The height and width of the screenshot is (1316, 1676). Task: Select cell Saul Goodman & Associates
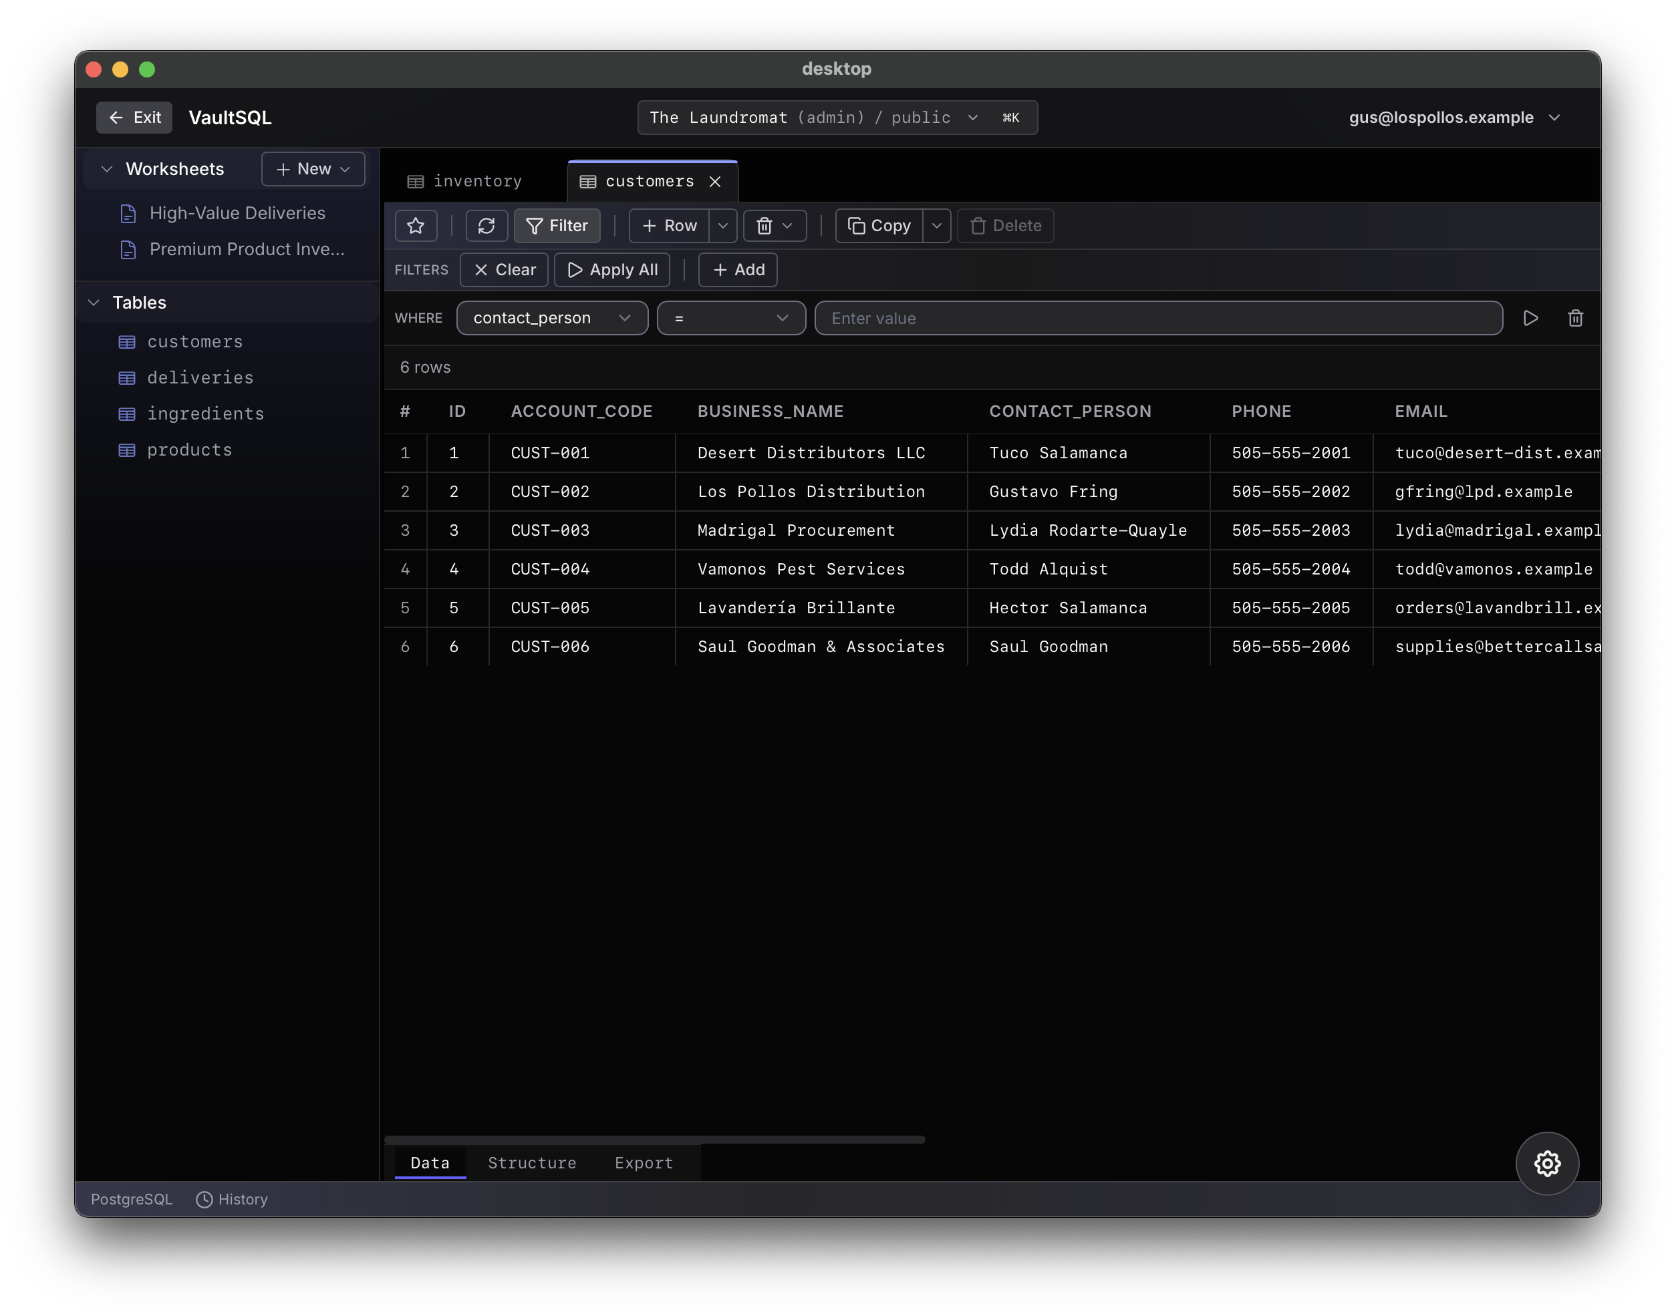(821, 647)
